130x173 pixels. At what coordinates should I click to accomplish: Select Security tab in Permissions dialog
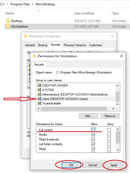point(39,65)
